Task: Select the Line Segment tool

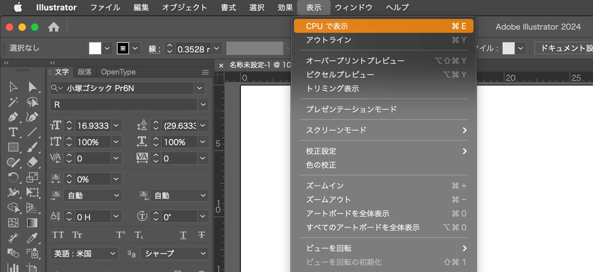Action: tap(32, 132)
